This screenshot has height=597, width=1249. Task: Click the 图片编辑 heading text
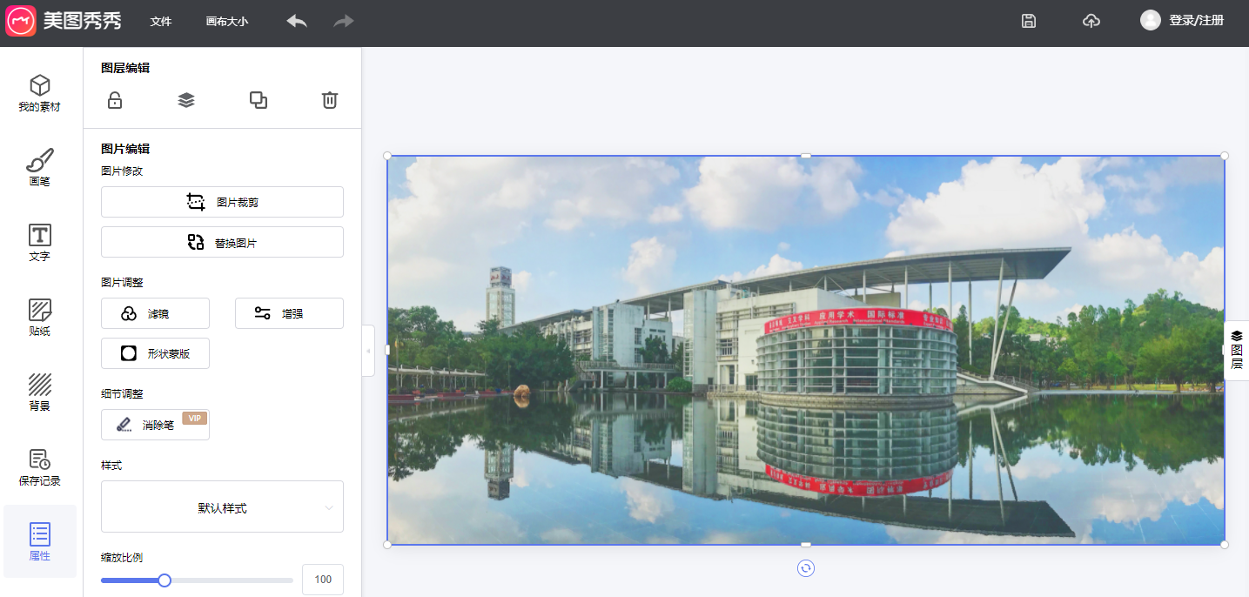[x=125, y=149]
